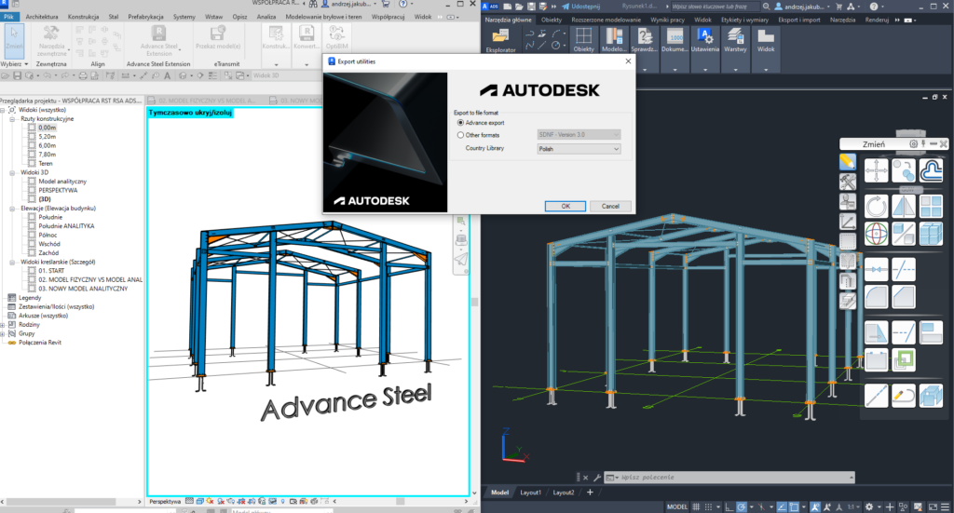Screen dimensions: 954x513
Task: Click the Narzędzia zewnętrzne tools icon
Action: coord(52,40)
